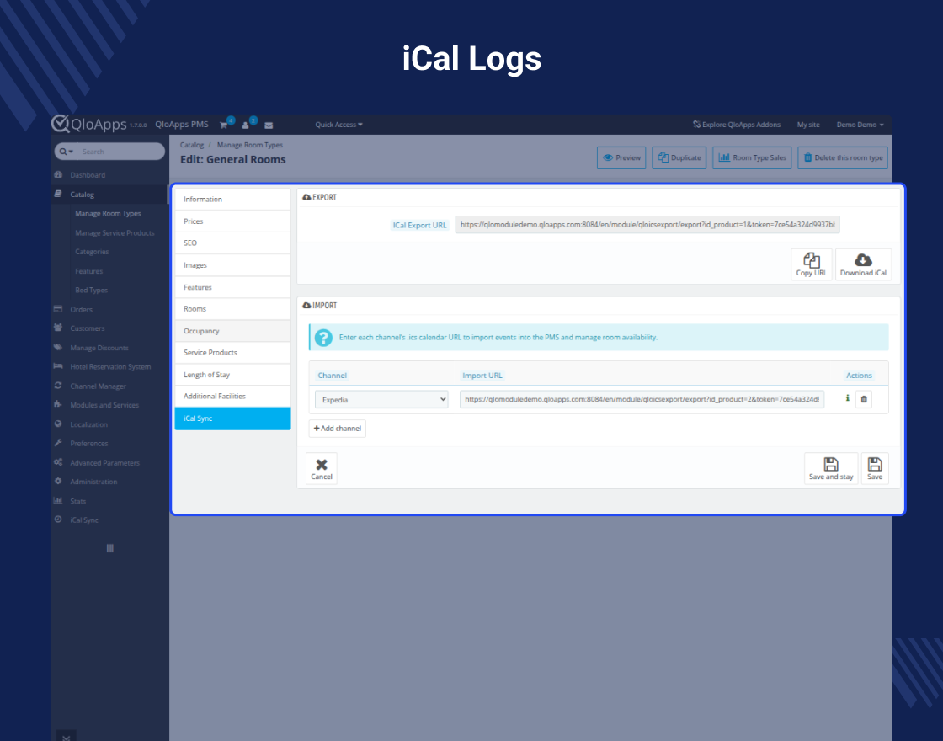
Task: Click the Preview button
Action: click(621, 157)
